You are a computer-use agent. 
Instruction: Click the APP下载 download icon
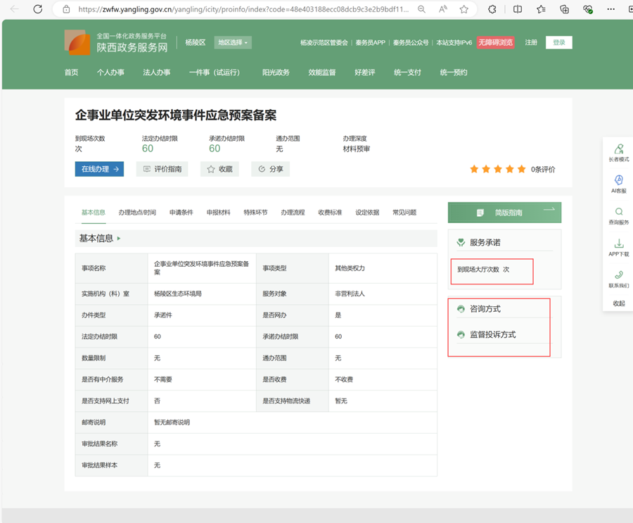[x=619, y=244]
